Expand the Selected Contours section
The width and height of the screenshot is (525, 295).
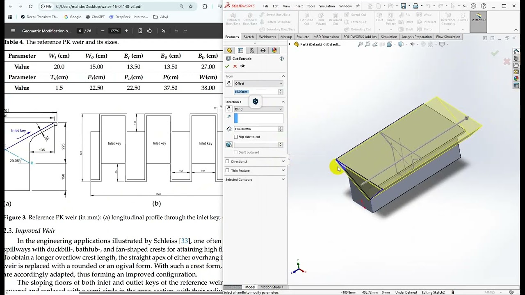pyautogui.click(x=283, y=179)
